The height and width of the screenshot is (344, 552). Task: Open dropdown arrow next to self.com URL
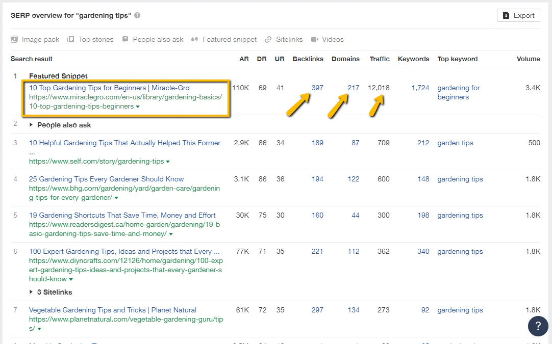coord(168,162)
